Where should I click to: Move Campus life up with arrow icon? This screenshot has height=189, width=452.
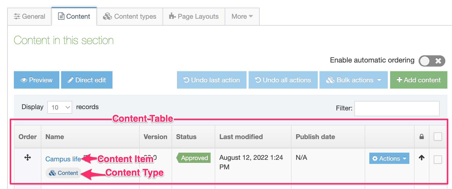tap(421, 158)
